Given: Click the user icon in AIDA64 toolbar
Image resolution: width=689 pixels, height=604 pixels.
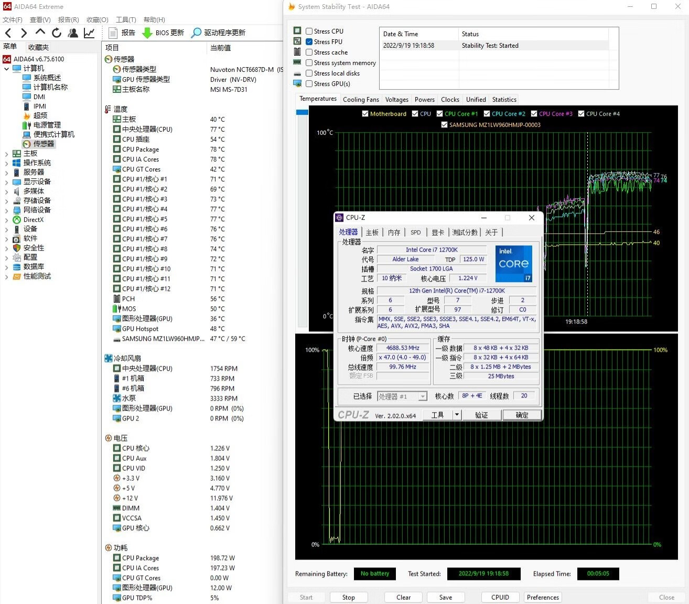Looking at the screenshot, I should click(73, 33).
